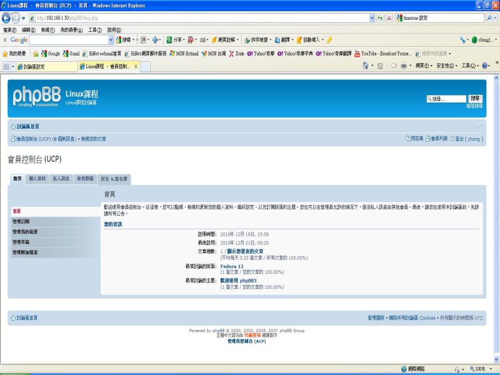
Task: Open the YouTube - Broadcast Yourself favorites link
Action: (383, 54)
